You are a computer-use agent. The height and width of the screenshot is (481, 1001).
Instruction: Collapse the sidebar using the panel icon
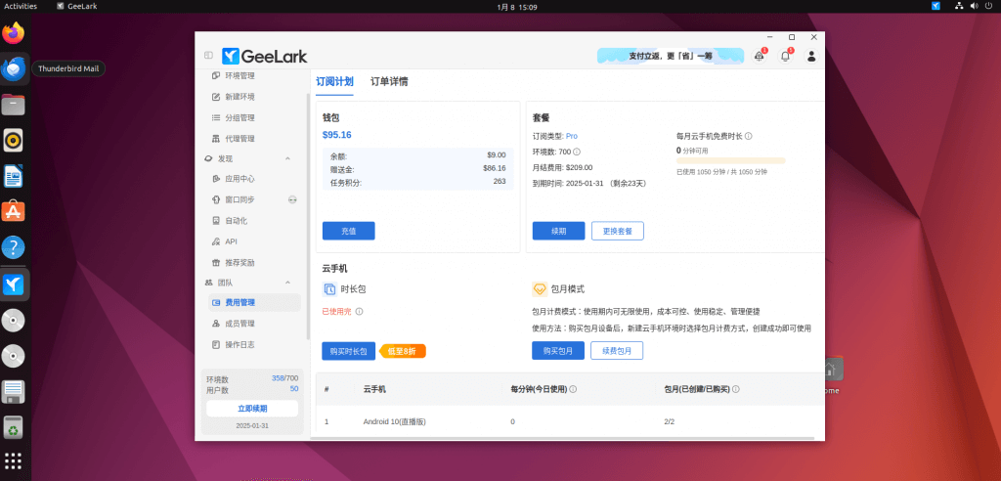[x=208, y=56]
